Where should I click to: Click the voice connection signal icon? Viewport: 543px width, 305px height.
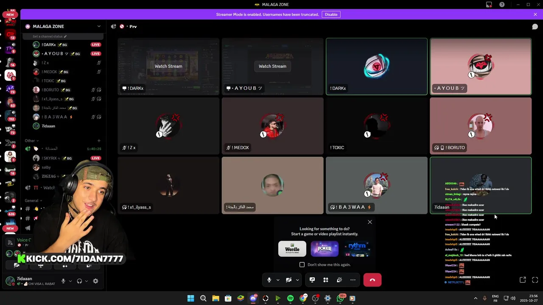[x=10, y=243]
